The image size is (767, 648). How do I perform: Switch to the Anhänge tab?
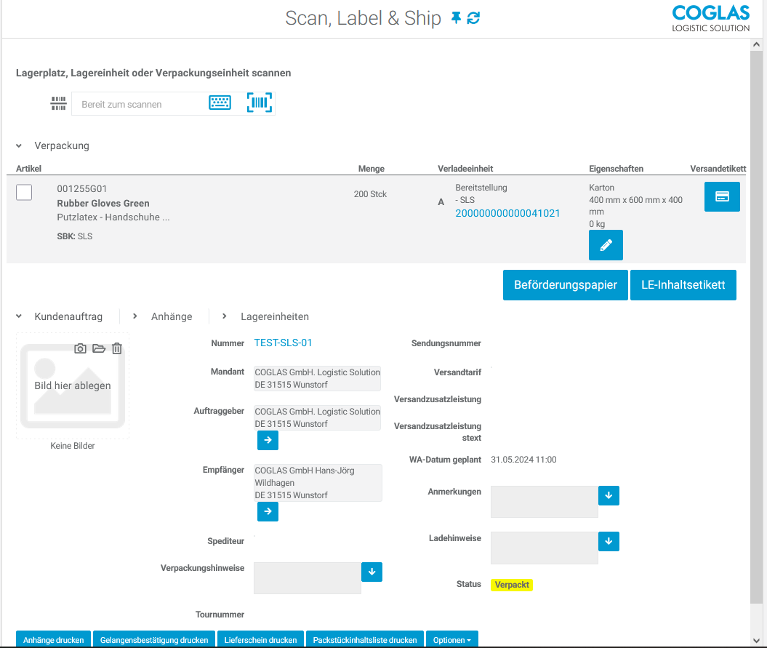[171, 316]
